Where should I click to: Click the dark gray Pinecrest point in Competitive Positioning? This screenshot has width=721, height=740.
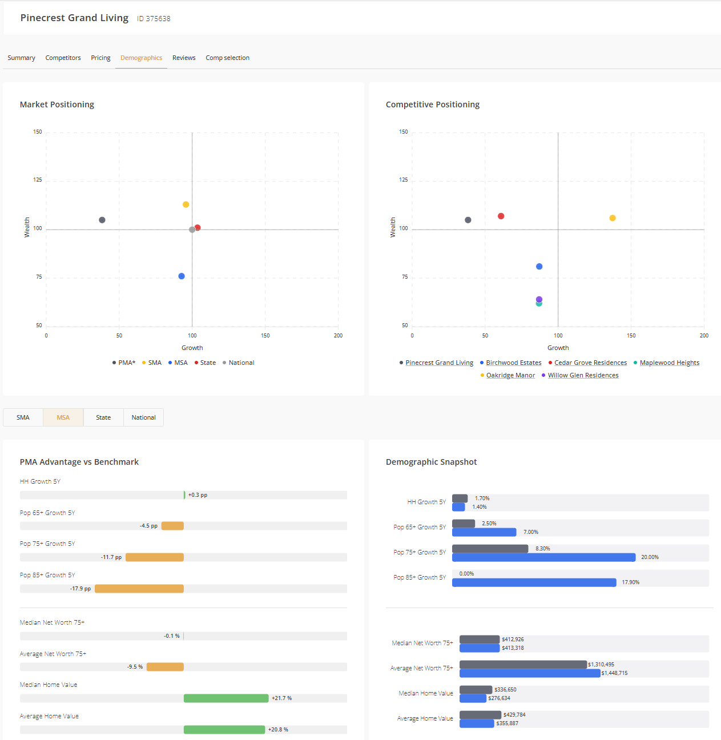468,220
